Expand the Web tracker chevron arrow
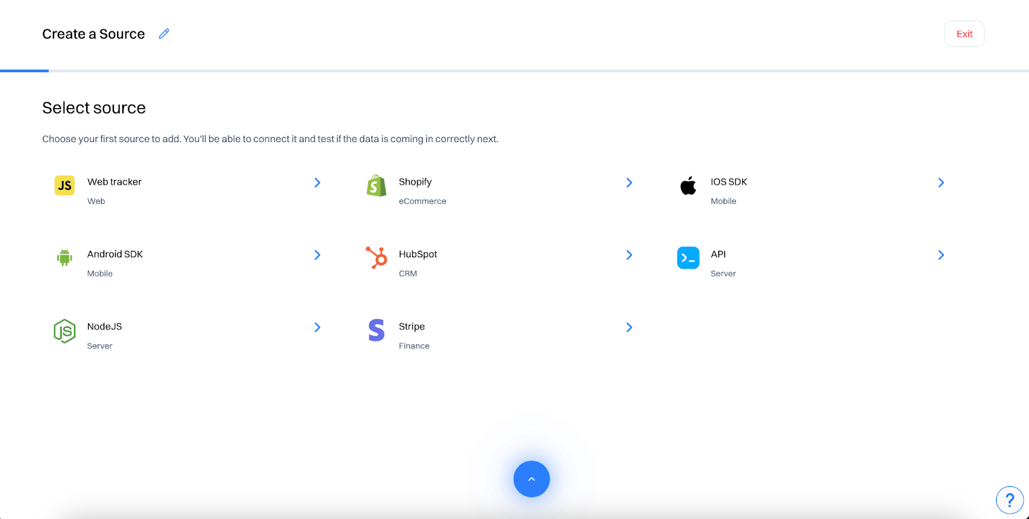The width and height of the screenshot is (1029, 519). coord(317,183)
